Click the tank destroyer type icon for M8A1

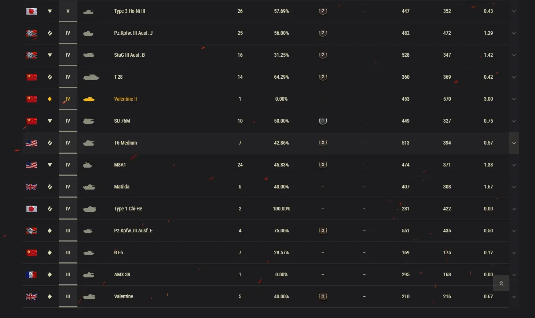pyautogui.click(x=50, y=165)
